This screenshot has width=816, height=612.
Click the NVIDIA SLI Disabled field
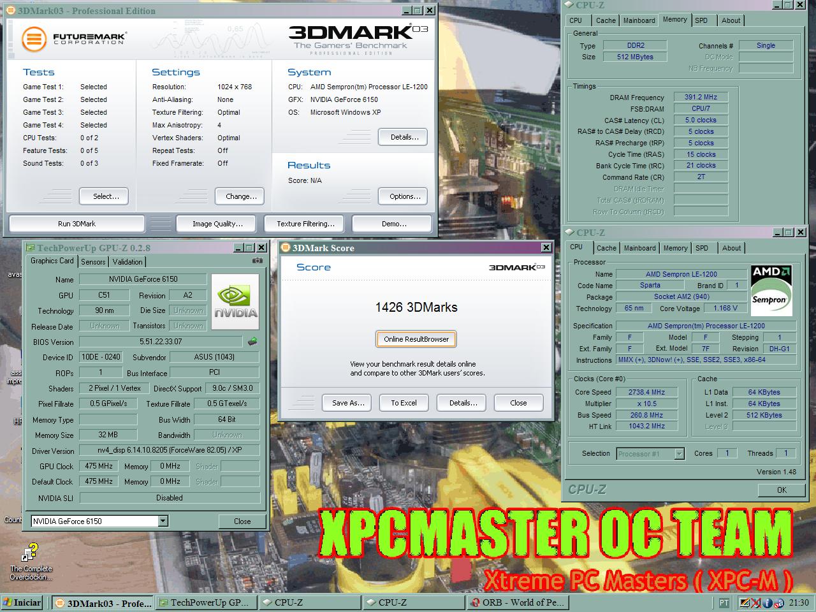(170, 498)
